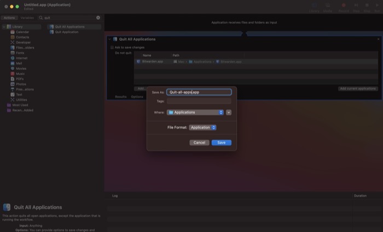The width and height of the screenshot is (383, 232).
Task: Expand the save dialog browser chevron
Action: click(229, 112)
